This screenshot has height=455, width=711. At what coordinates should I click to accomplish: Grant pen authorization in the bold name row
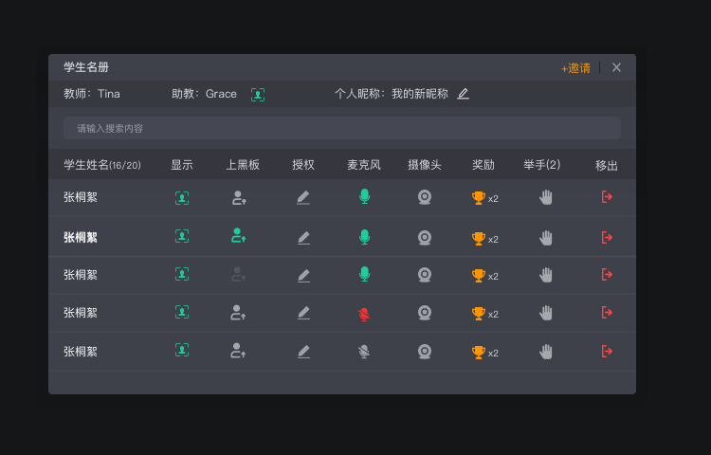303,238
